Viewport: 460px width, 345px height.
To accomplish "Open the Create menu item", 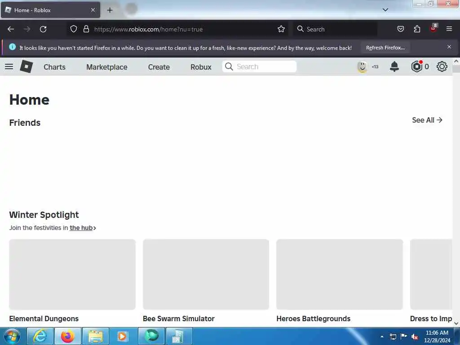I will click(159, 67).
